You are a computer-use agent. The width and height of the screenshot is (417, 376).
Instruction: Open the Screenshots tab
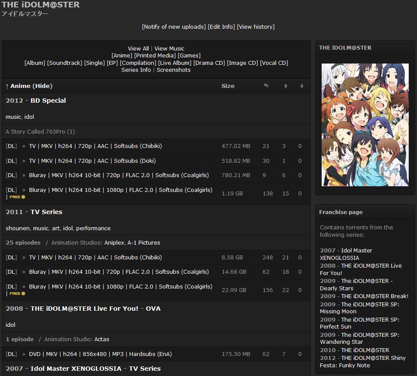(173, 70)
